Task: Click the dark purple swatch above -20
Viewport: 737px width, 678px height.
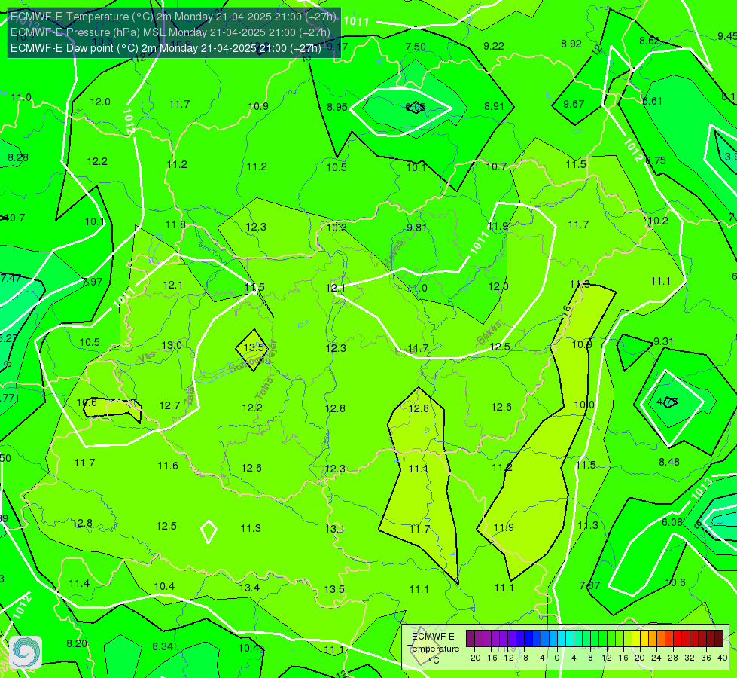Action: click(471, 639)
